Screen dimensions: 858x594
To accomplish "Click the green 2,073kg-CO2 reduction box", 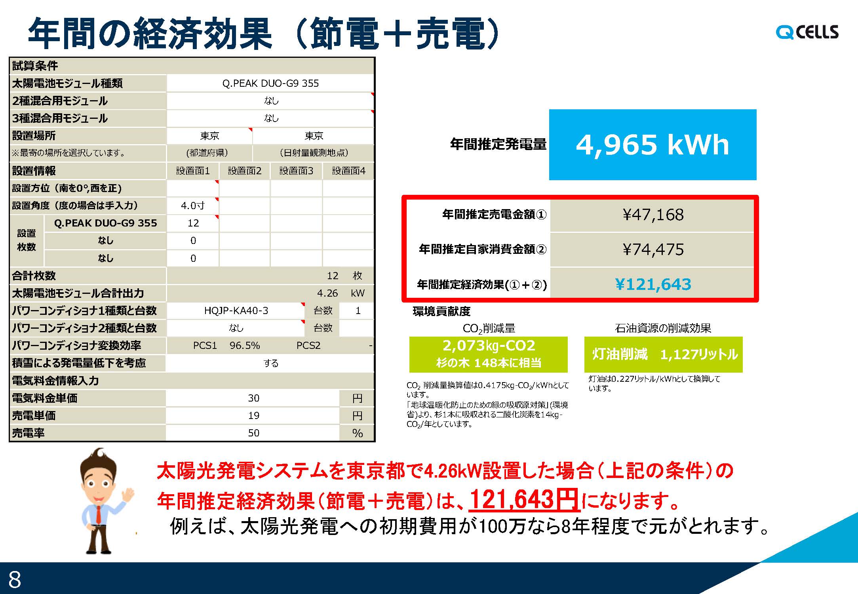I will pos(488,354).
